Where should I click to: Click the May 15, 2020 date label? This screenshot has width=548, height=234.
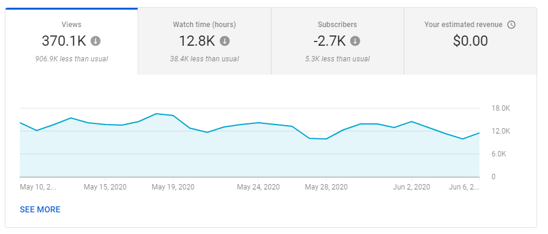pyautogui.click(x=105, y=187)
